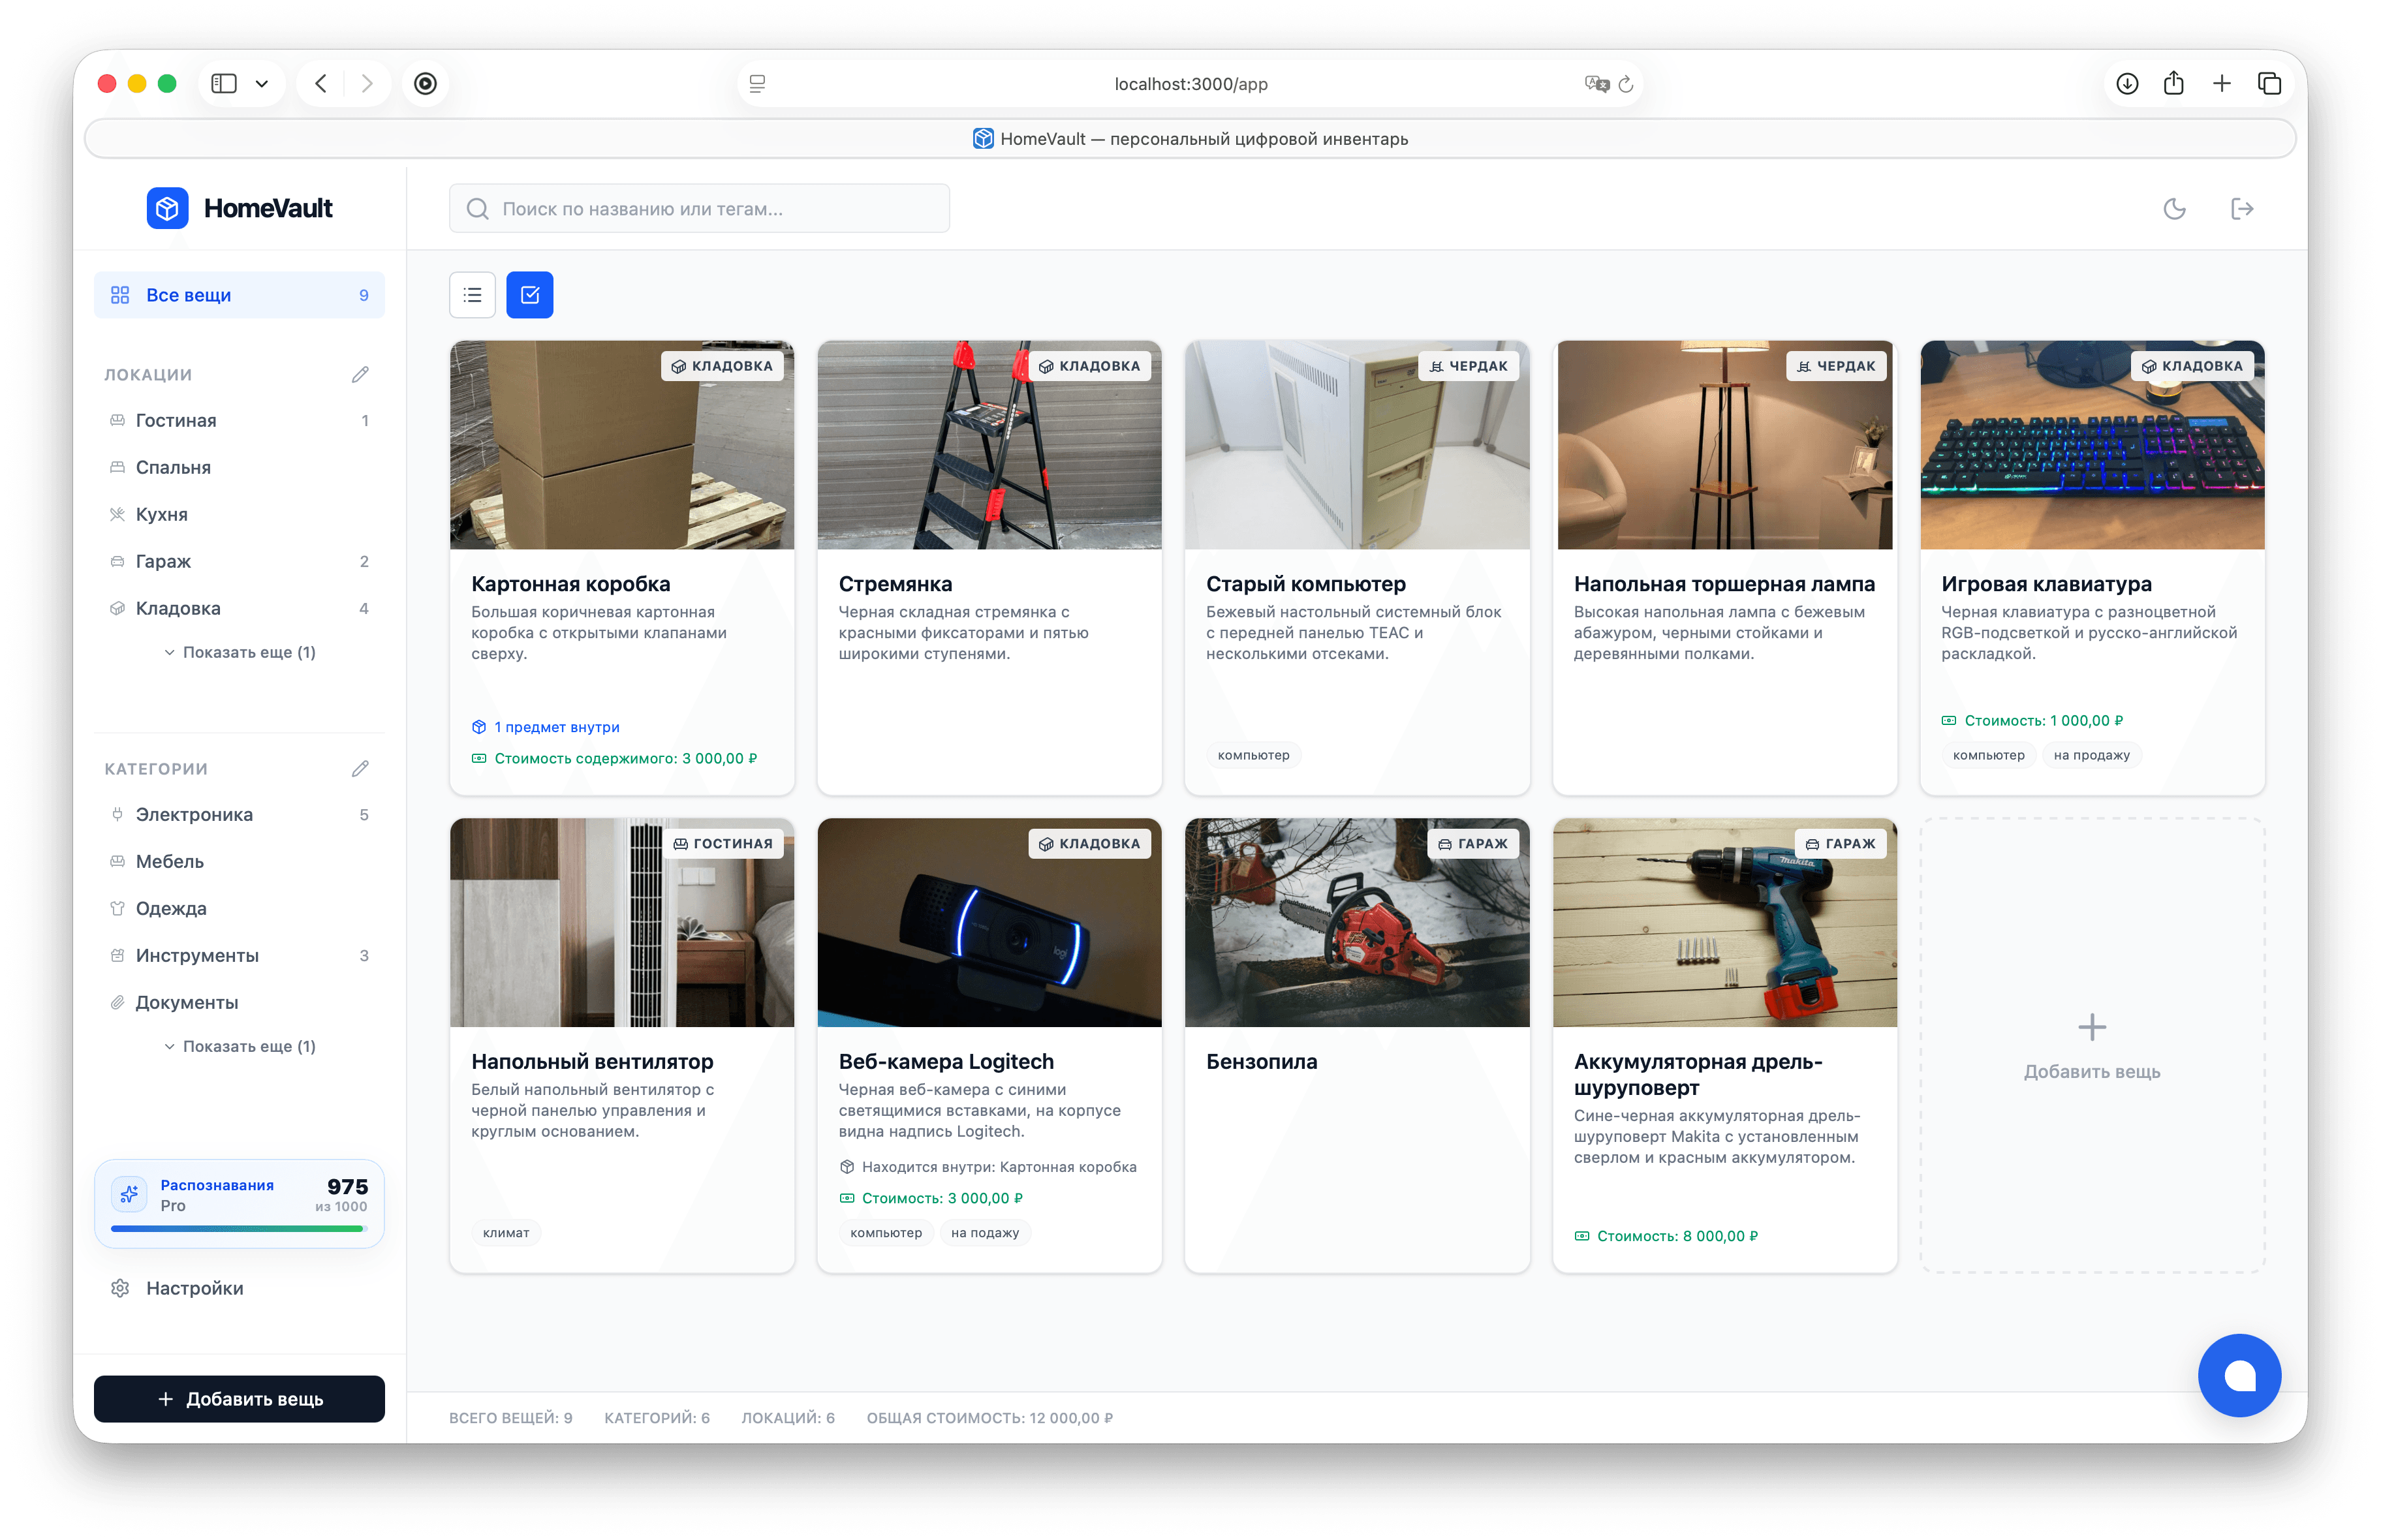Select the HomeVault browser tab

1190,139
